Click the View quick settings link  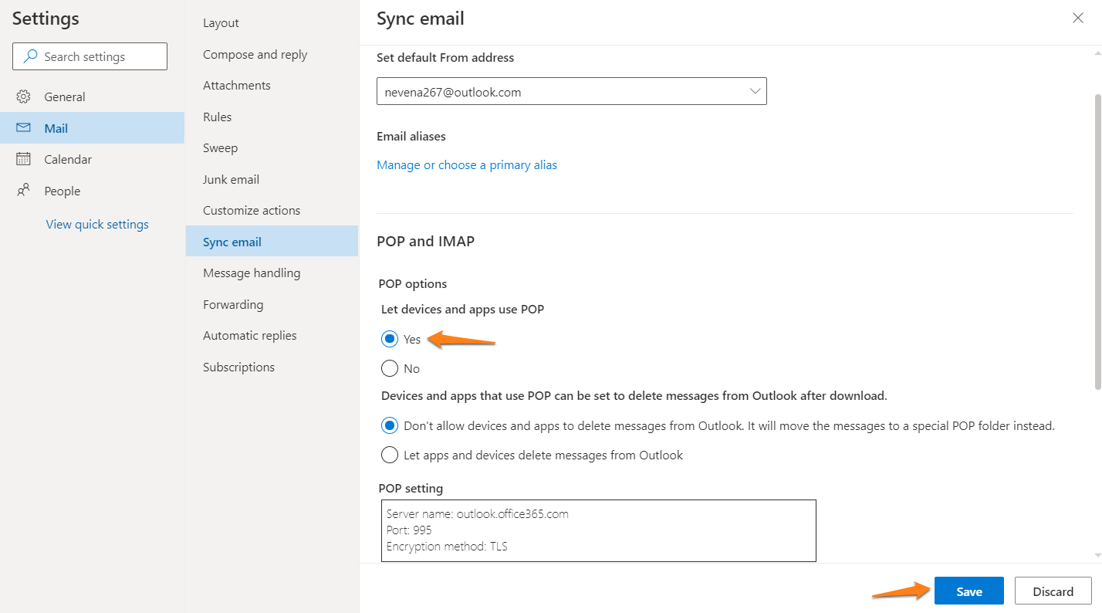97,225
